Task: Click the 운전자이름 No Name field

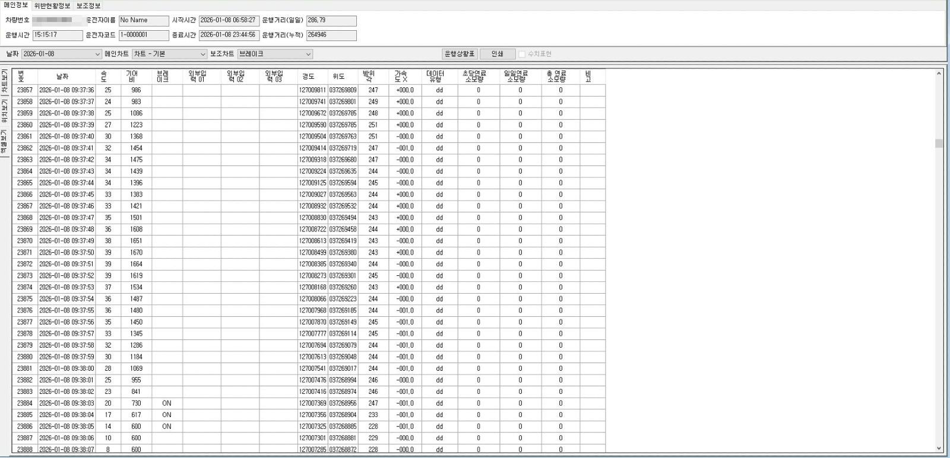Action: (x=144, y=21)
